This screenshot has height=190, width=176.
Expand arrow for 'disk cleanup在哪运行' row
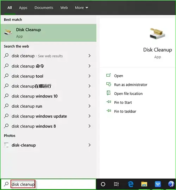click(x=89, y=86)
